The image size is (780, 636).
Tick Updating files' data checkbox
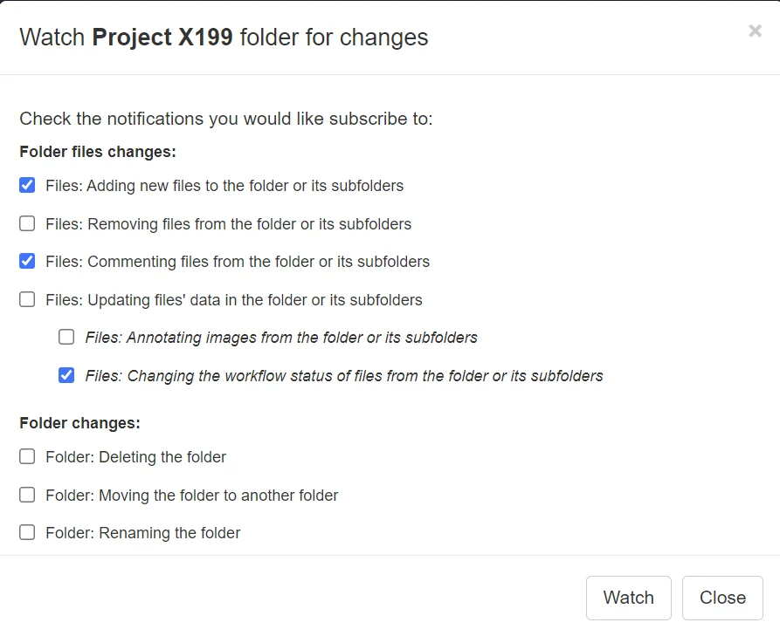click(x=27, y=299)
